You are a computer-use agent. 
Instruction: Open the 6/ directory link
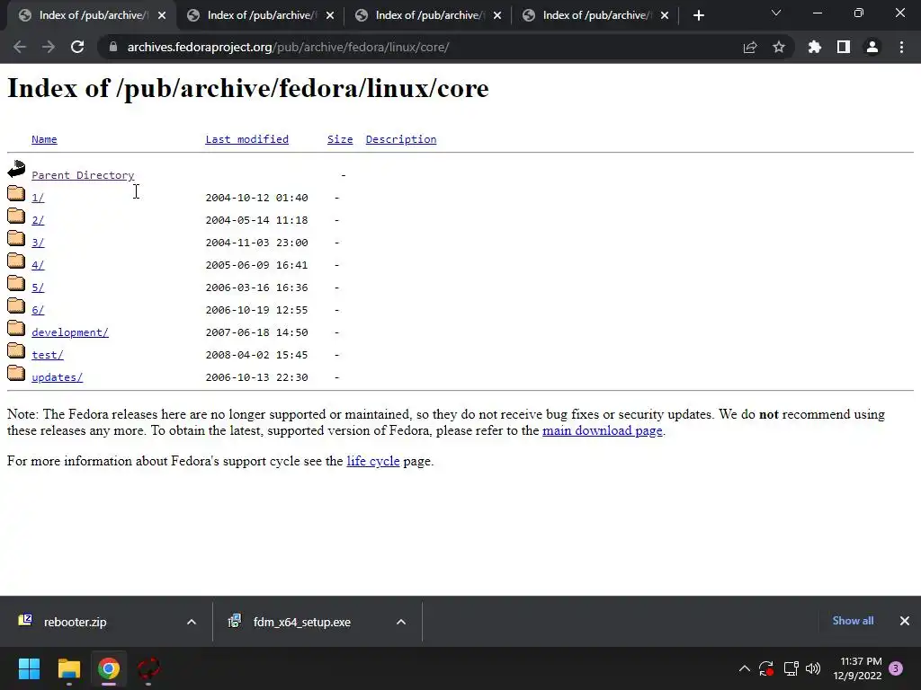click(x=38, y=310)
